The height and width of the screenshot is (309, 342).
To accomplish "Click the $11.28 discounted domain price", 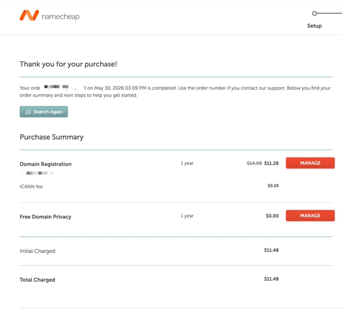I will tap(271, 163).
